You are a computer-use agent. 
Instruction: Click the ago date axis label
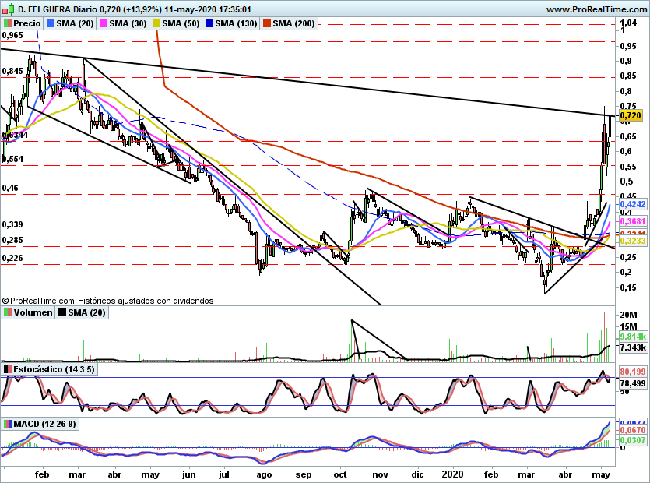[264, 474]
